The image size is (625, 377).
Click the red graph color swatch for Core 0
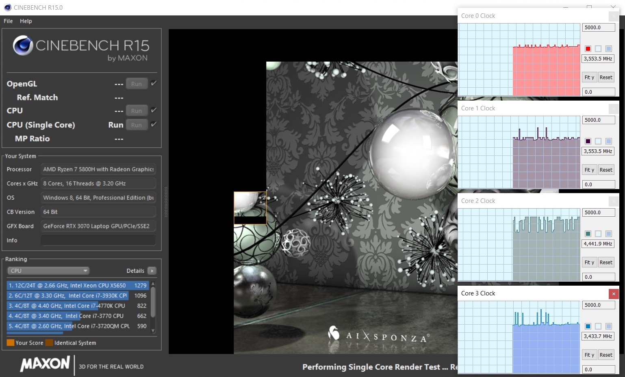(588, 49)
